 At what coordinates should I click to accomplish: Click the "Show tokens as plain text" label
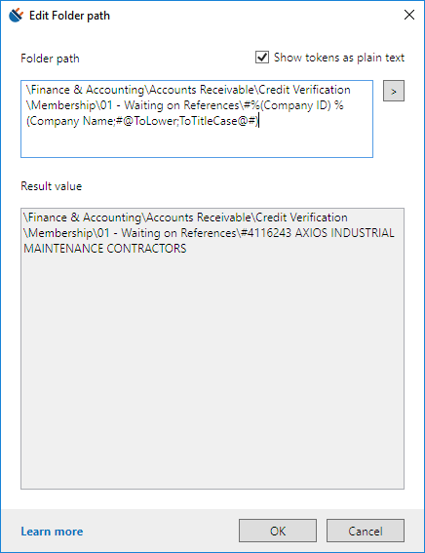click(x=339, y=58)
